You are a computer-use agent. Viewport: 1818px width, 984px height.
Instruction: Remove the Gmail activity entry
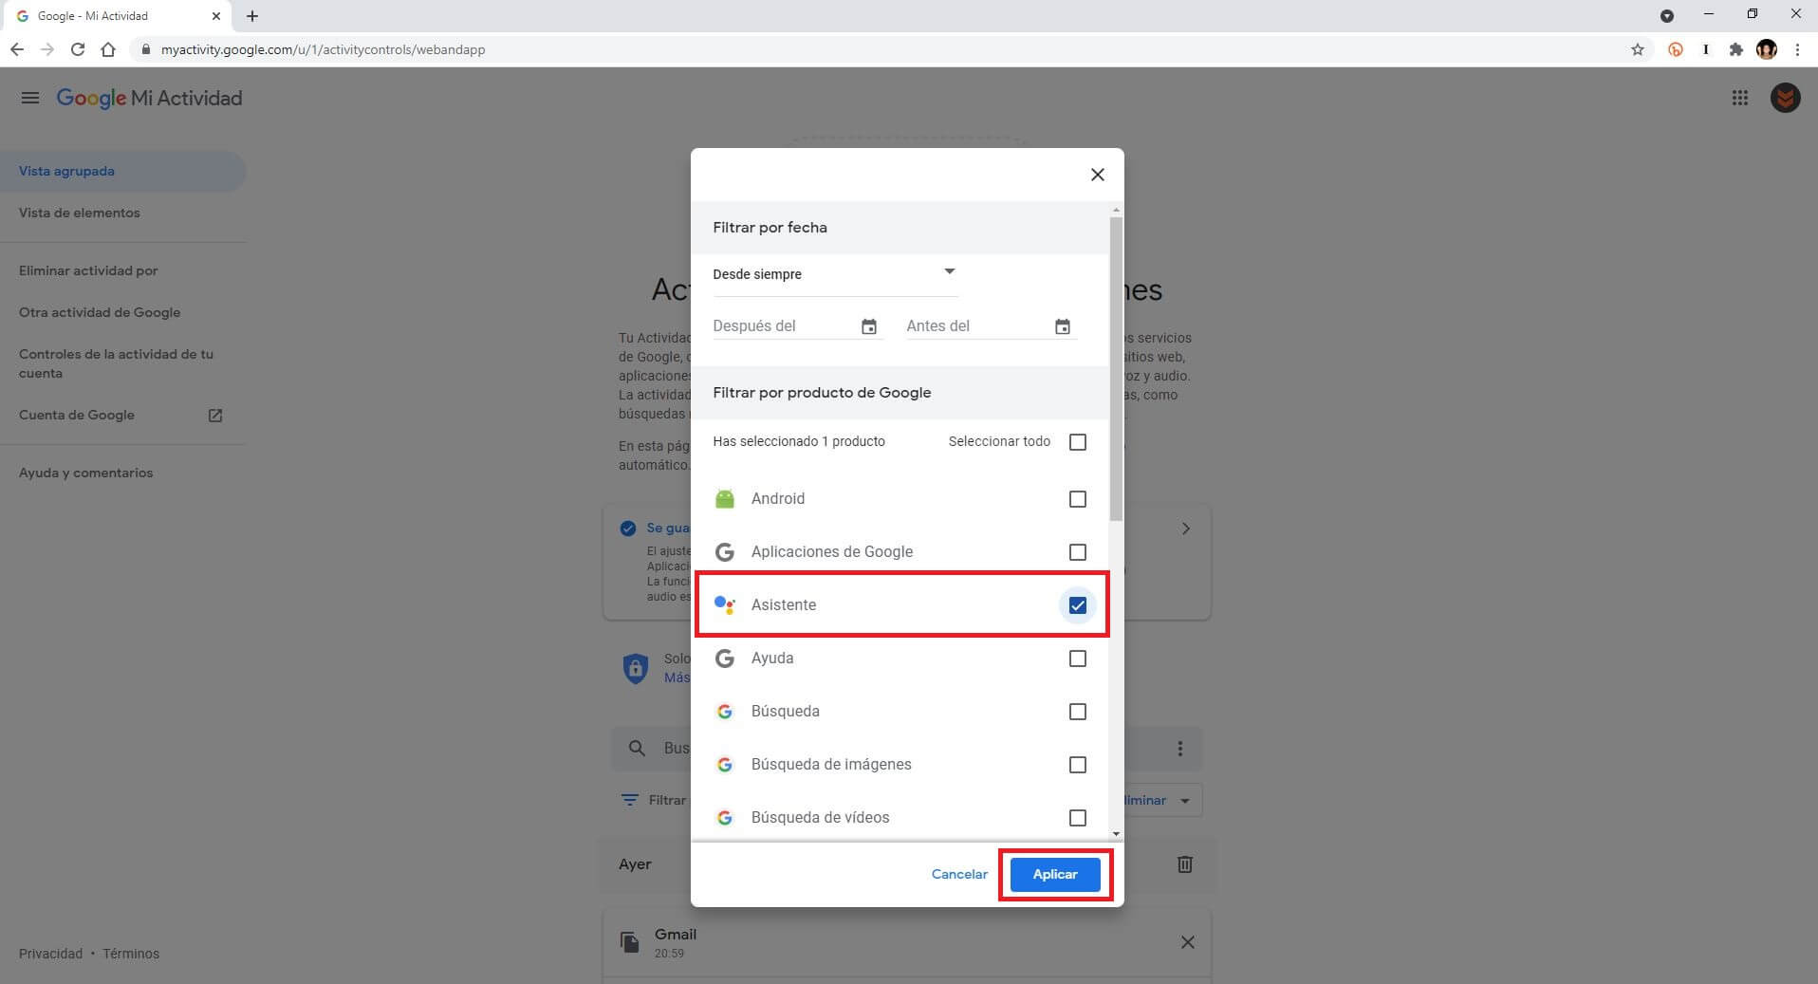(1187, 942)
